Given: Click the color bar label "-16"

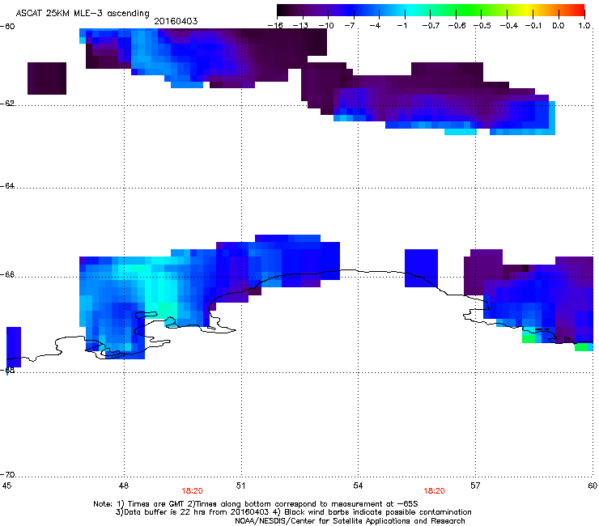Looking at the screenshot, I should click(x=275, y=26).
